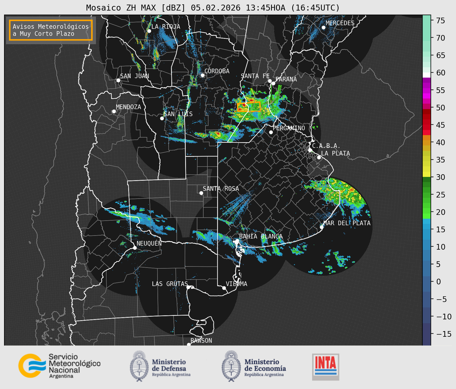Select the MAR DEL PLATA city marker dot
Viewport: 456px width, 389px height.
pyautogui.click(x=322, y=227)
